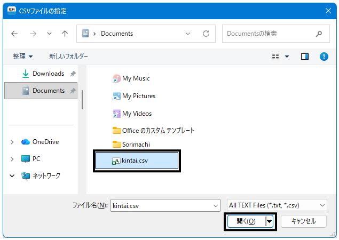The image size is (339, 240).
Task: Focus the ファイル名 input field
Action: click(x=165, y=205)
